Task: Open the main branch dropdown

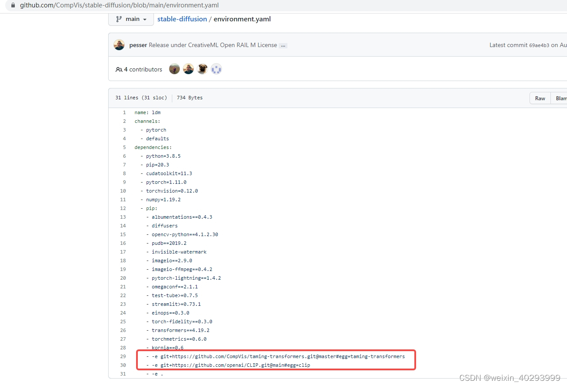Action: click(x=131, y=19)
